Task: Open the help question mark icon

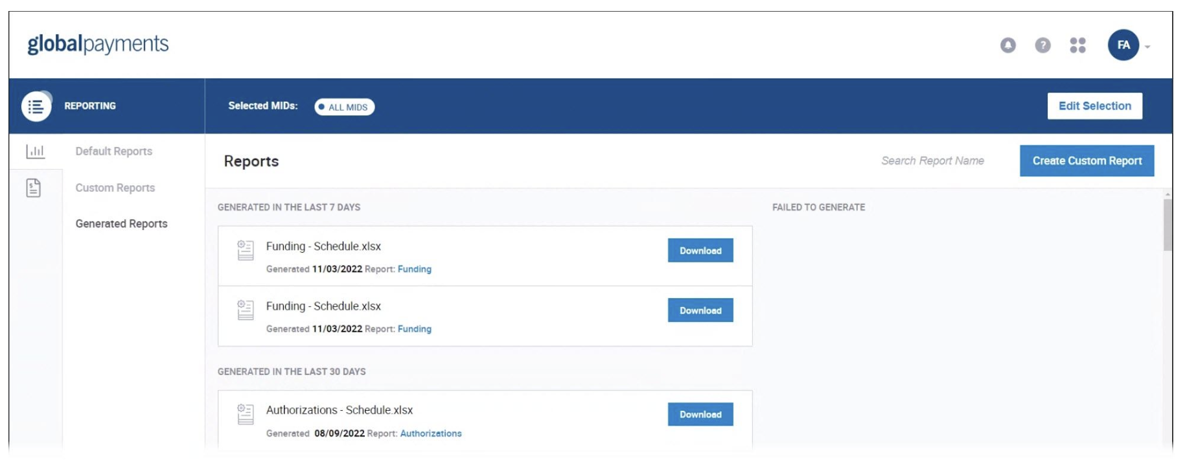Action: click(x=1043, y=45)
